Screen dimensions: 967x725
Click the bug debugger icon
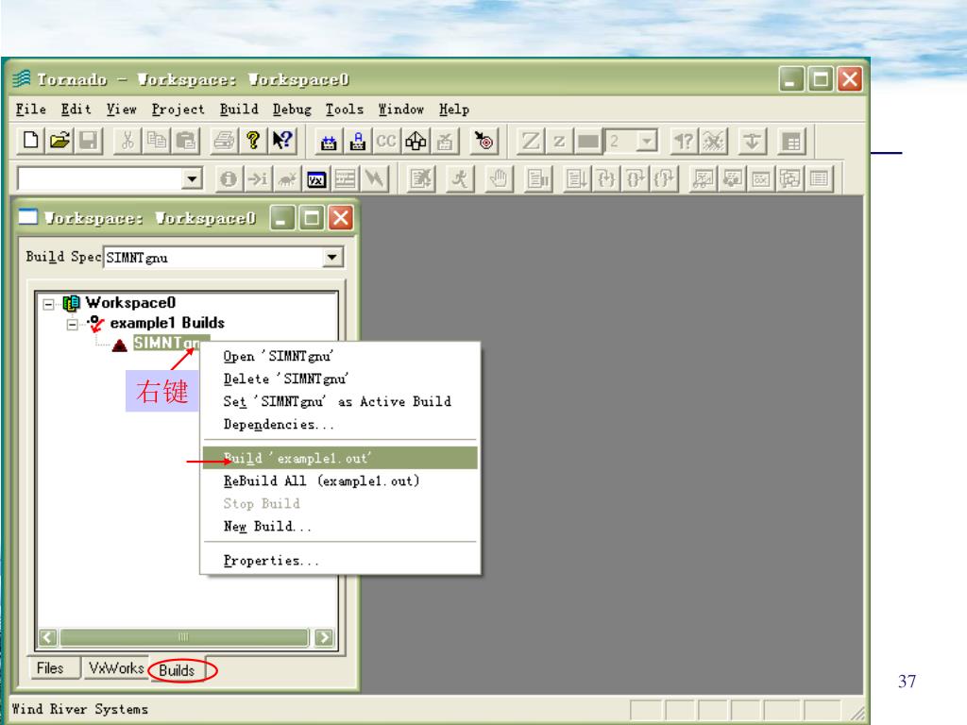pyautogui.click(x=287, y=178)
